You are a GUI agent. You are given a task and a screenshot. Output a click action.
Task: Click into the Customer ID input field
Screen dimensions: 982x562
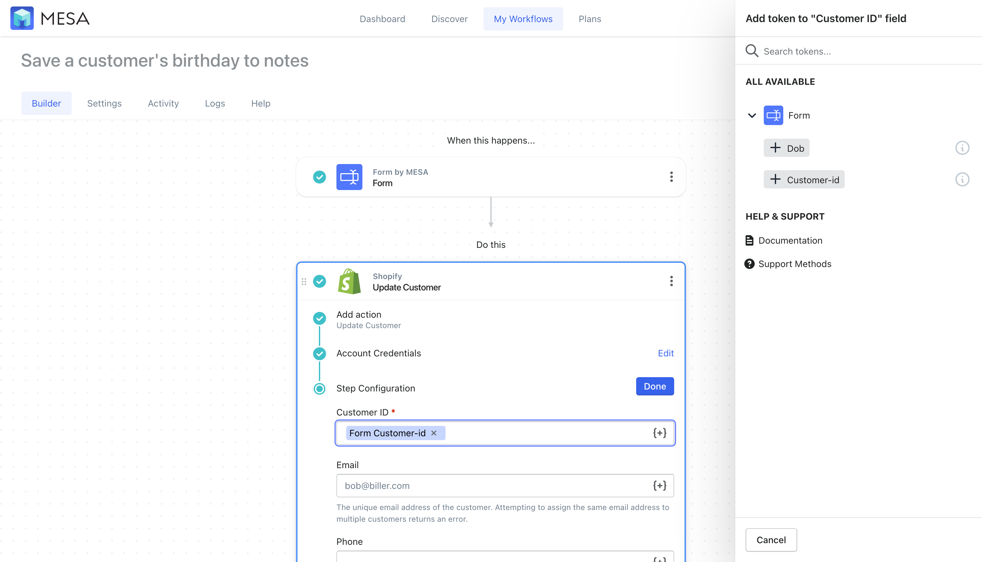tap(505, 433)
